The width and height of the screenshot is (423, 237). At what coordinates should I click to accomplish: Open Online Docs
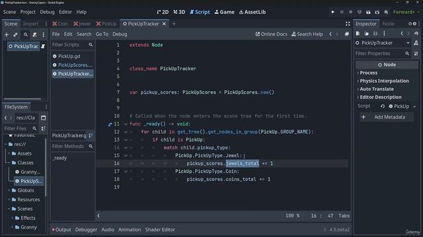272,34
